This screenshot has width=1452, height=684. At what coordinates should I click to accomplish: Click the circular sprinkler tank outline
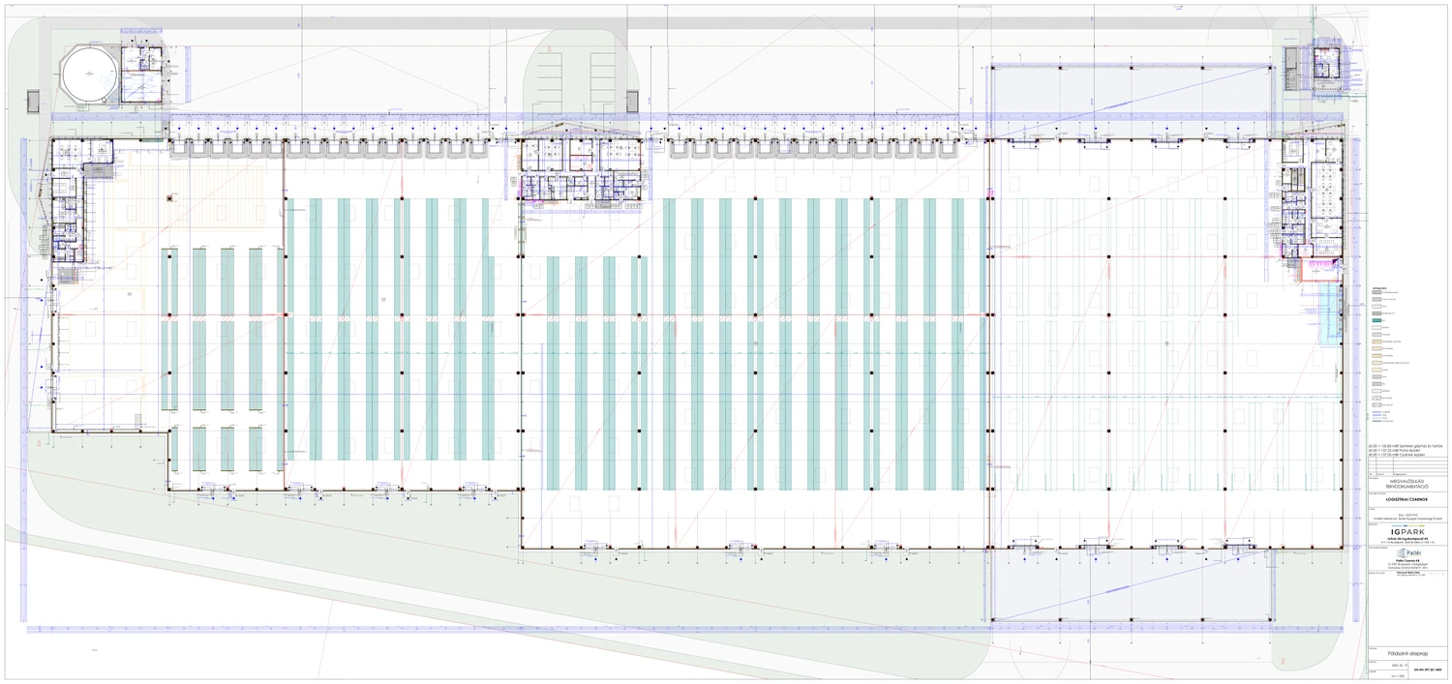(89, 76)
